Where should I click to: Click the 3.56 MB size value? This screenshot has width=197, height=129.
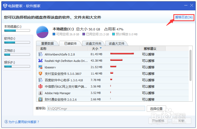(x=96, y=86)
